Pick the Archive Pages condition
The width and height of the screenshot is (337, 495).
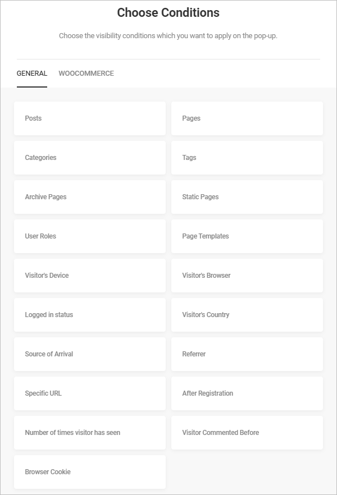[x=90, y=197]
